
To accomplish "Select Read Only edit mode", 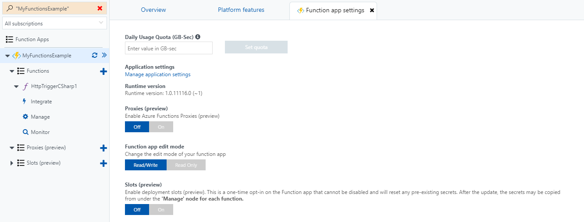I will pyautogui.click(x=186, y=165).
